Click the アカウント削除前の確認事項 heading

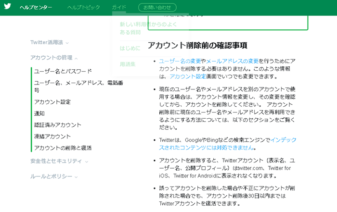coord(197,46)
